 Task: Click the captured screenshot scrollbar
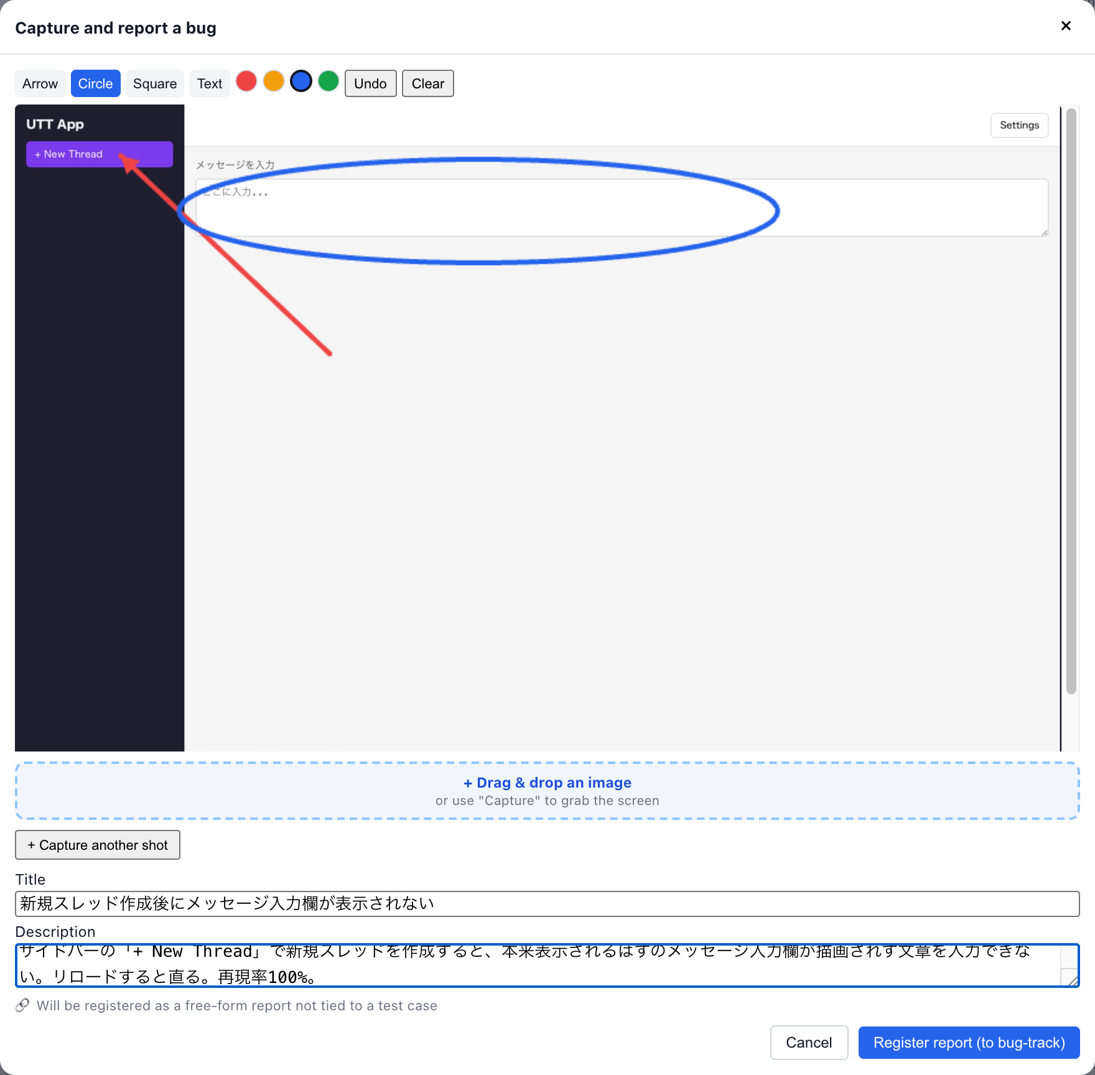click(x=1071, y=401)
